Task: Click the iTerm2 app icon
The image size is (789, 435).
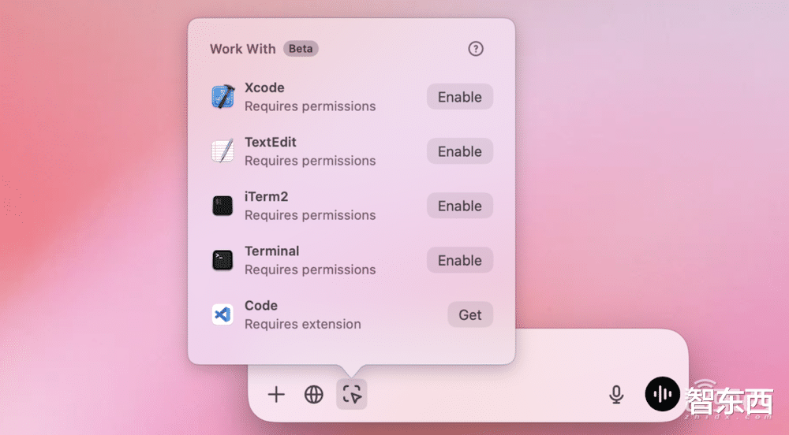Action: click(x=222, y=206)
